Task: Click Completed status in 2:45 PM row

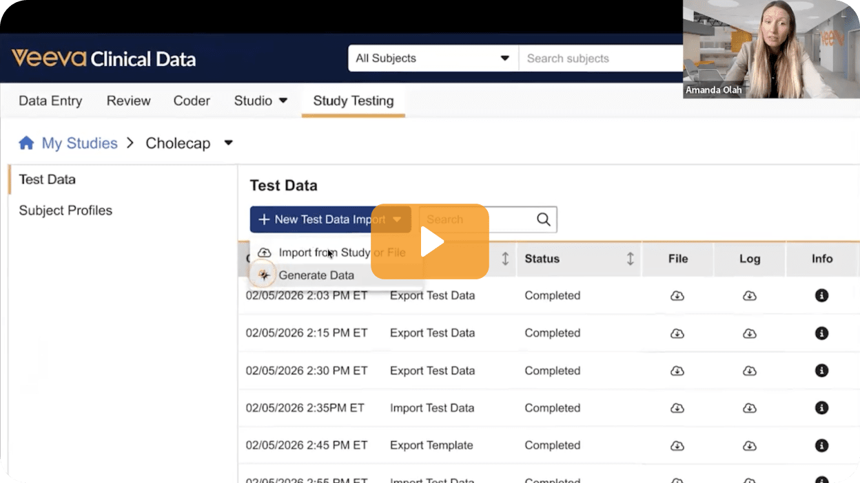Action: (x=553, y=445)
